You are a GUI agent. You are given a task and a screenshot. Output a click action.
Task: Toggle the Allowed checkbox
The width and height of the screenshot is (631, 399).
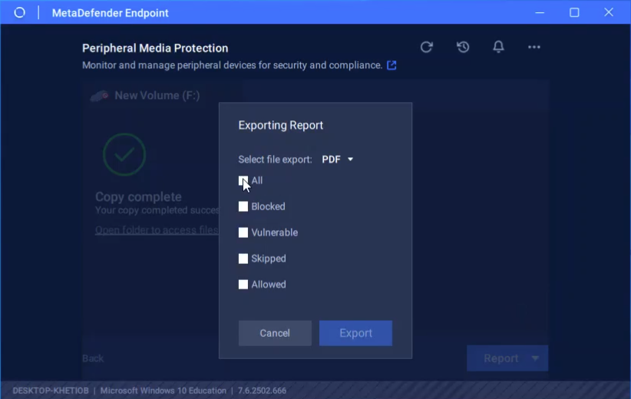(x=243, y=285)
